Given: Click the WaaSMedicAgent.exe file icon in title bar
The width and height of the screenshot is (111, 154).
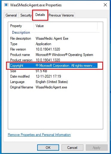Looking at the screenshot, I should click(x=6, y=5).
